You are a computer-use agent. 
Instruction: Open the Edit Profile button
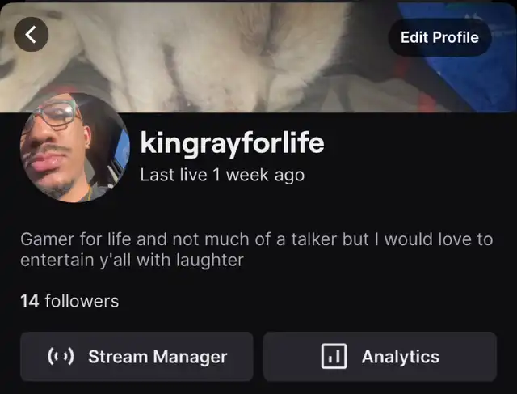[x=439, y=37]
